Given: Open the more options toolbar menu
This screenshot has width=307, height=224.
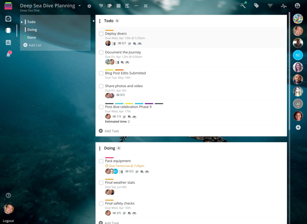Looking at the screenshot, I should point(135,5).
